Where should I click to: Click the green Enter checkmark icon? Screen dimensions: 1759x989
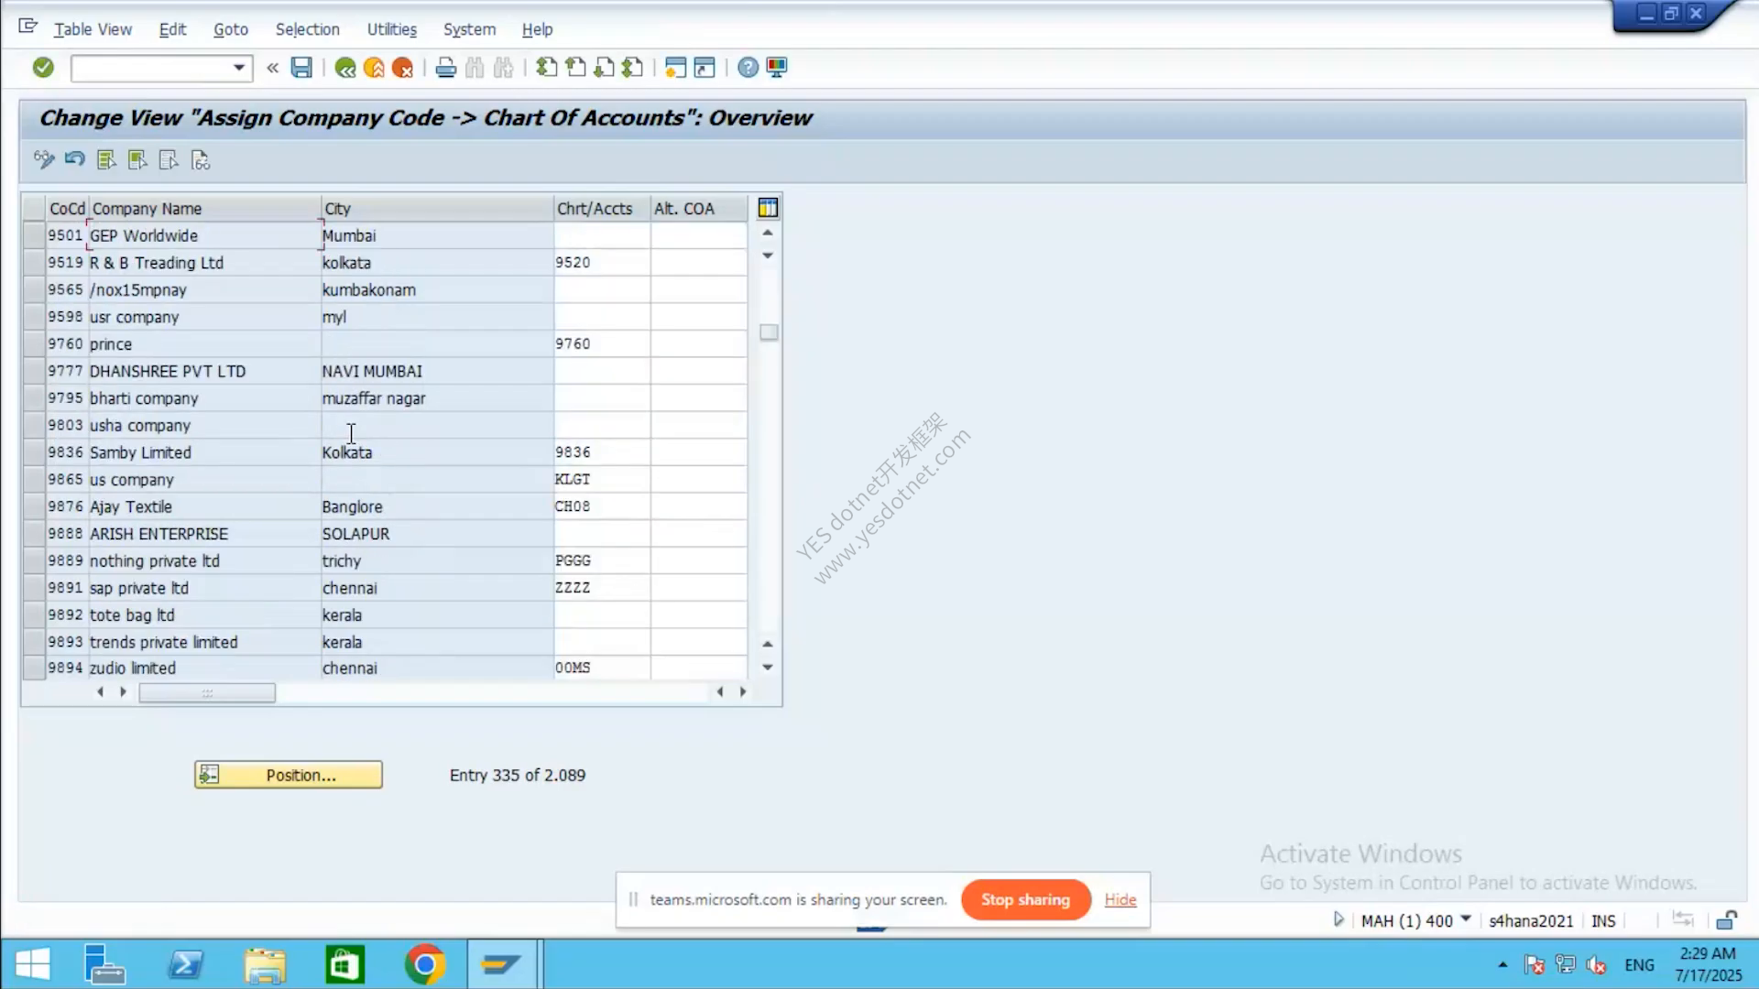pos(43,67)
